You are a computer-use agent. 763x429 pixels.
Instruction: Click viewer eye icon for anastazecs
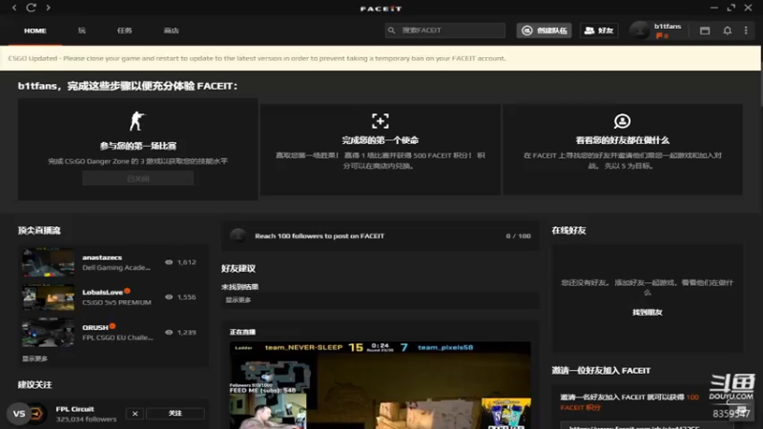(169, 262)
